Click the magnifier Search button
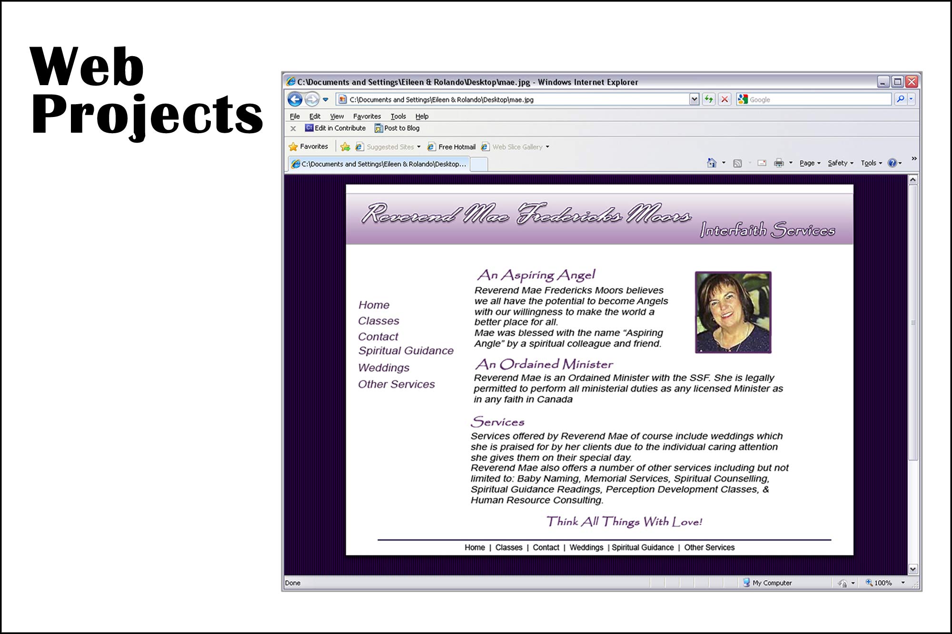The image size is (952, 634). pyautogui.click(x=900, y=99)
